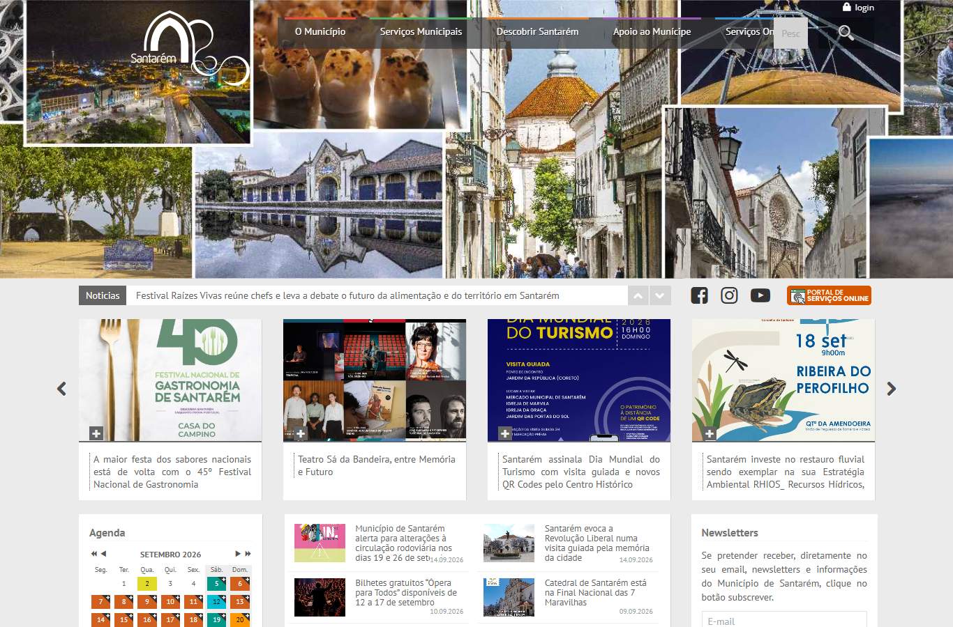Select day 12 in the Agenda calendar
The image size is (953, 627).
click(216, 601)
